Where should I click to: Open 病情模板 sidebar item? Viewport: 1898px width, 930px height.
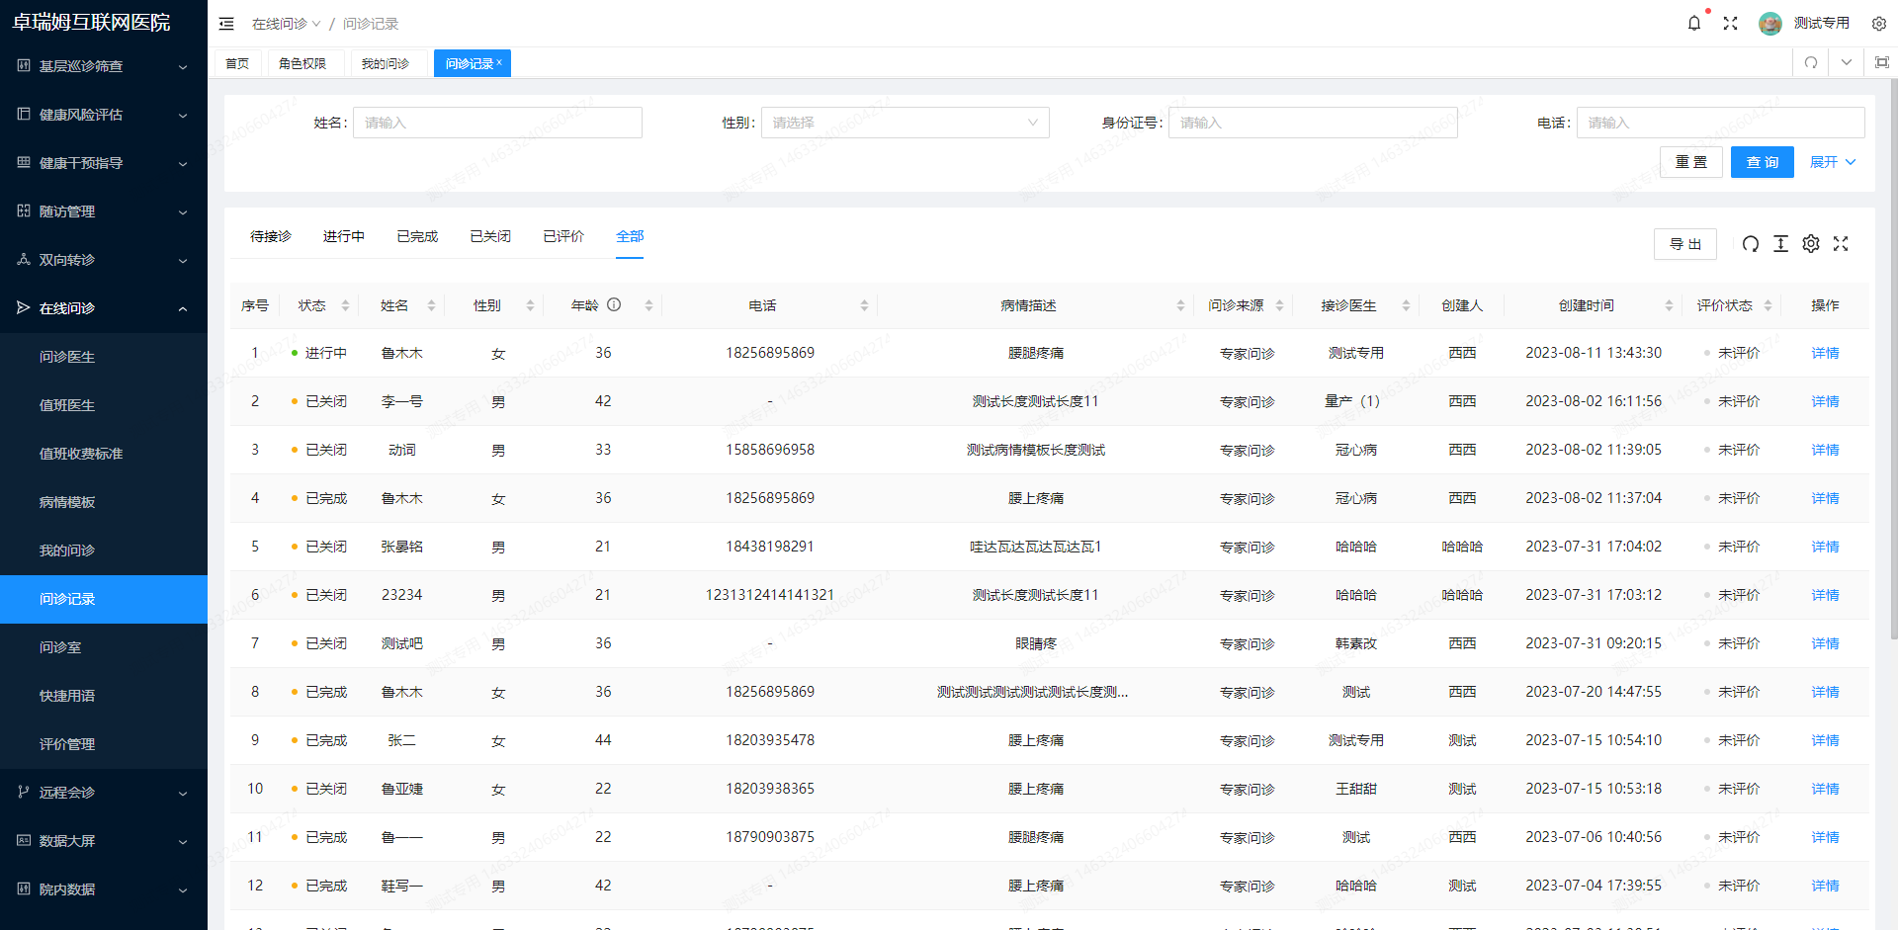[x=104, y=502]
